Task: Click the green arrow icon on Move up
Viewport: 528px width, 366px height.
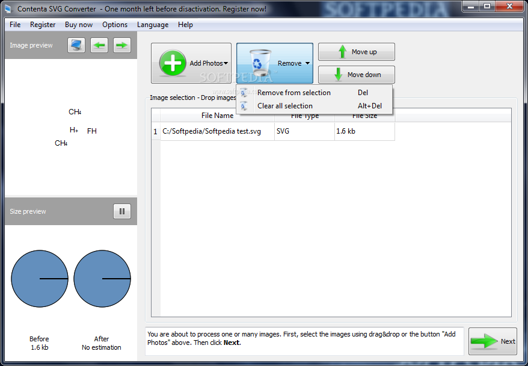Action: [x=342, y=52]
